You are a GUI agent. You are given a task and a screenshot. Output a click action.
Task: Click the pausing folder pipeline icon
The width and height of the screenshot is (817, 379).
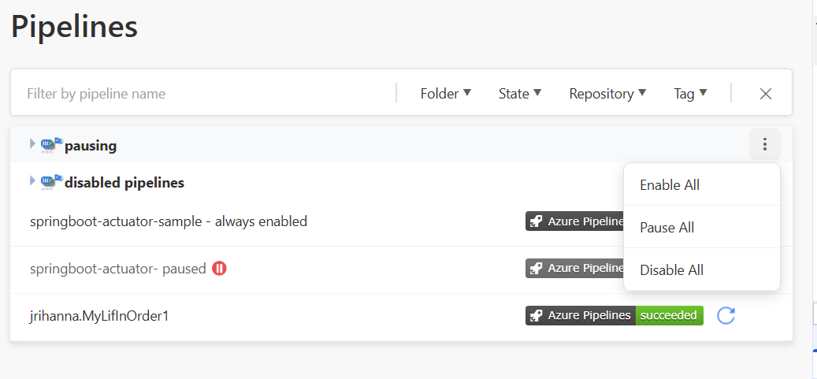(52, 144)
